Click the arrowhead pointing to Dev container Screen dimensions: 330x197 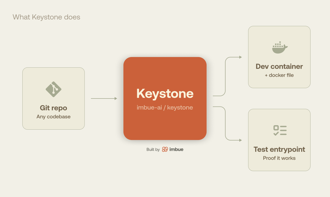[x=240, y=57]
